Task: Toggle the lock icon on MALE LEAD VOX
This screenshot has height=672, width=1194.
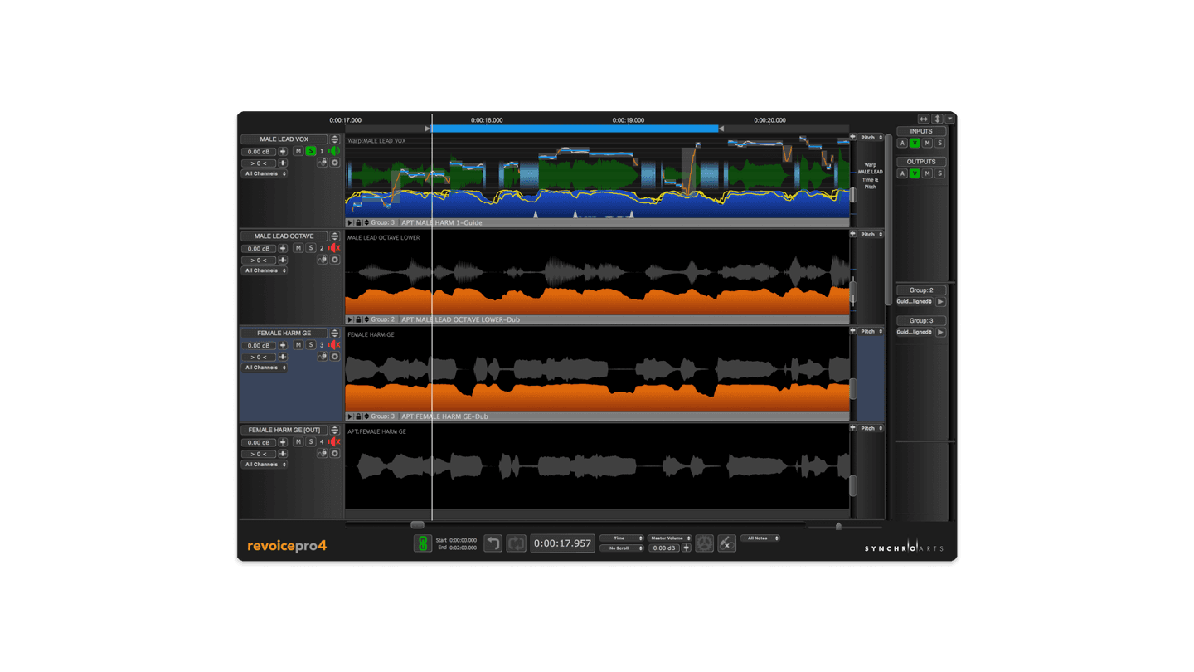Action: click(323, 163)
